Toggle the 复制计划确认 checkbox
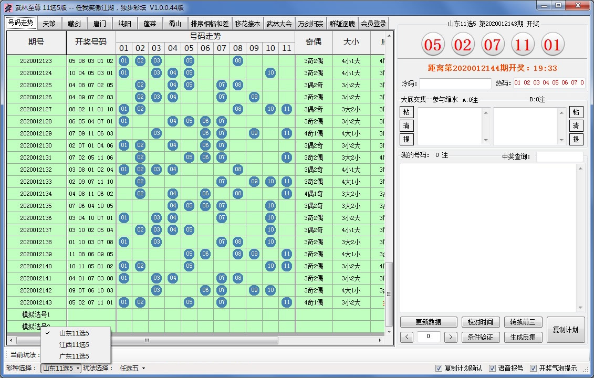 click(439, 368)
